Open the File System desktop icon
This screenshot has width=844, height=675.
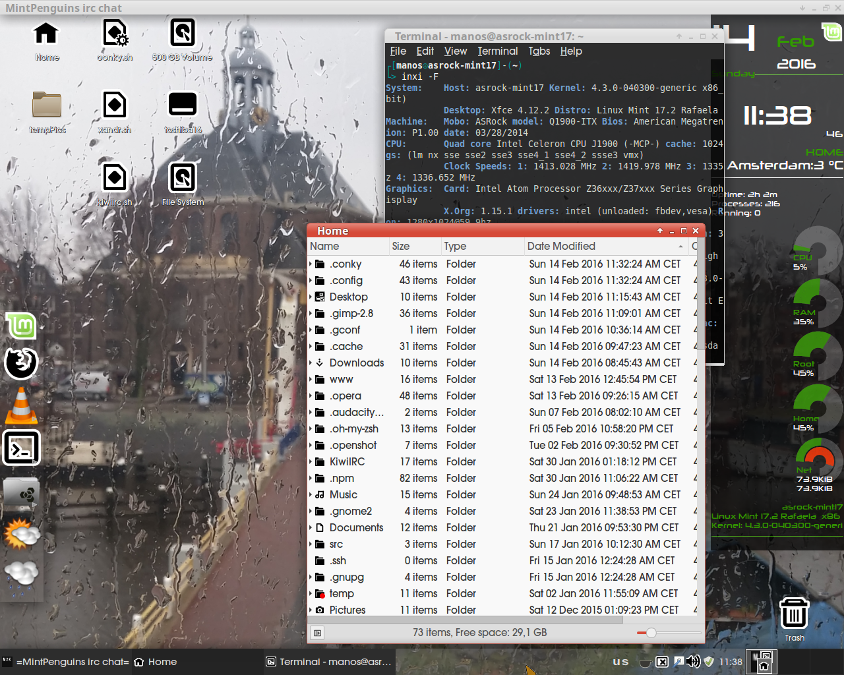coord(182,177)
